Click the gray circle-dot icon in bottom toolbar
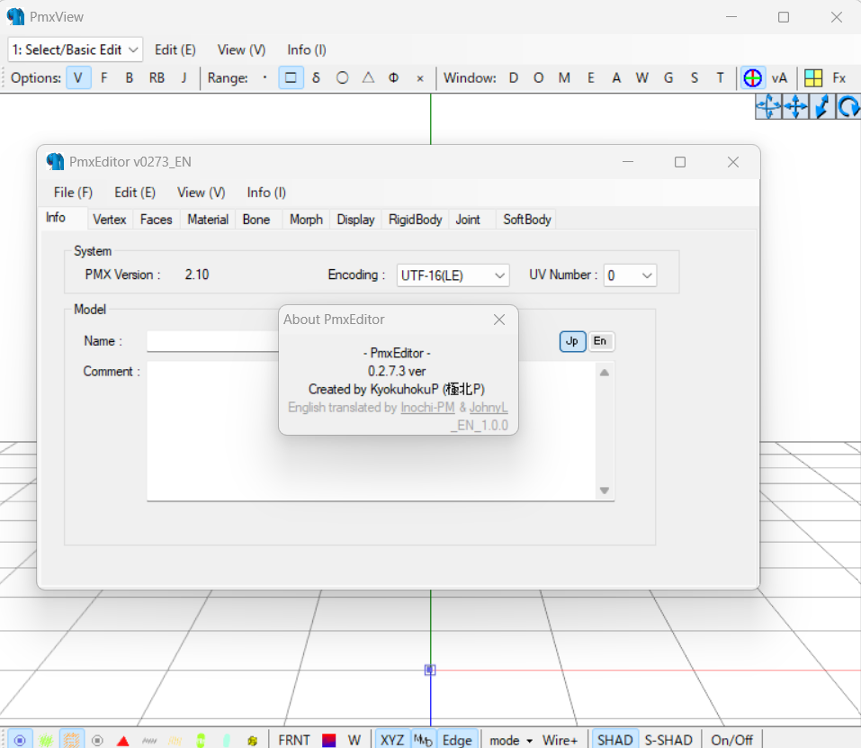The image size is (861, 748). (x=97, y=740)
